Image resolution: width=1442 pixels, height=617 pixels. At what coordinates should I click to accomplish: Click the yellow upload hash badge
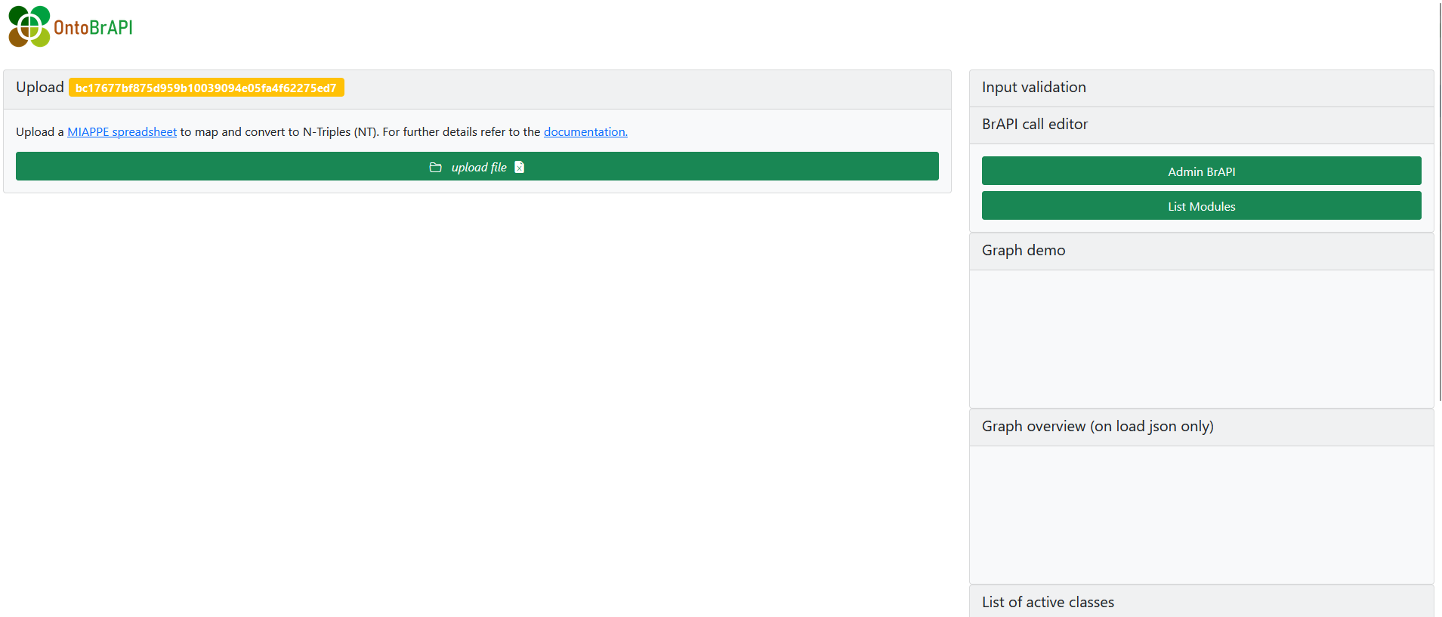(x=206, y=88)
